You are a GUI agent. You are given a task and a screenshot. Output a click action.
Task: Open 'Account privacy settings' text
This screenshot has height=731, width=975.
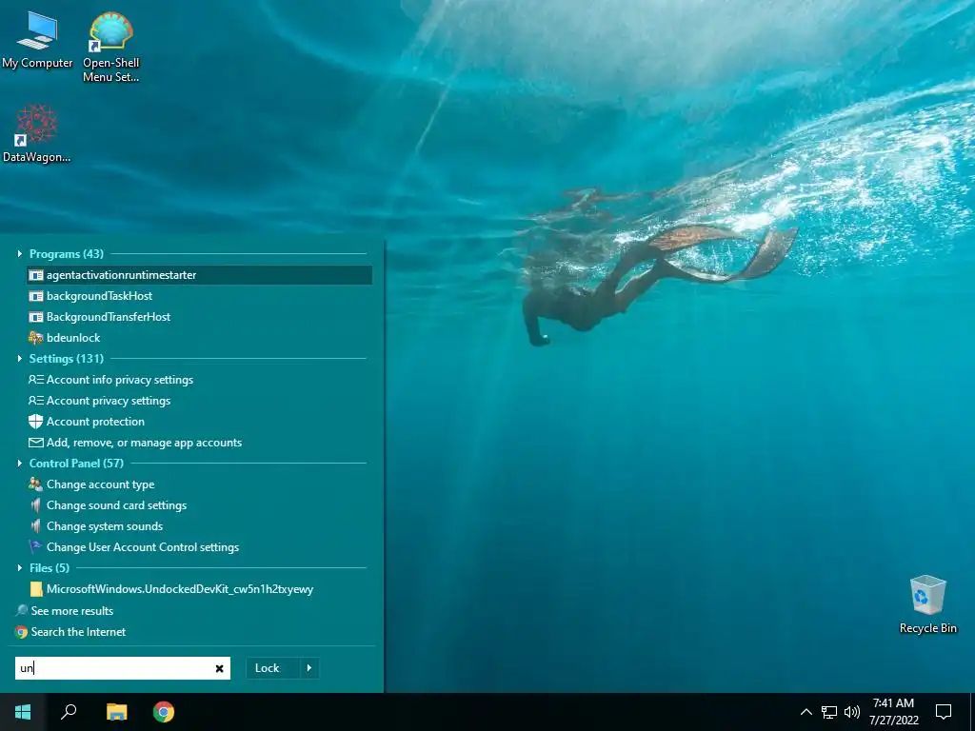[x=109, y=401]
